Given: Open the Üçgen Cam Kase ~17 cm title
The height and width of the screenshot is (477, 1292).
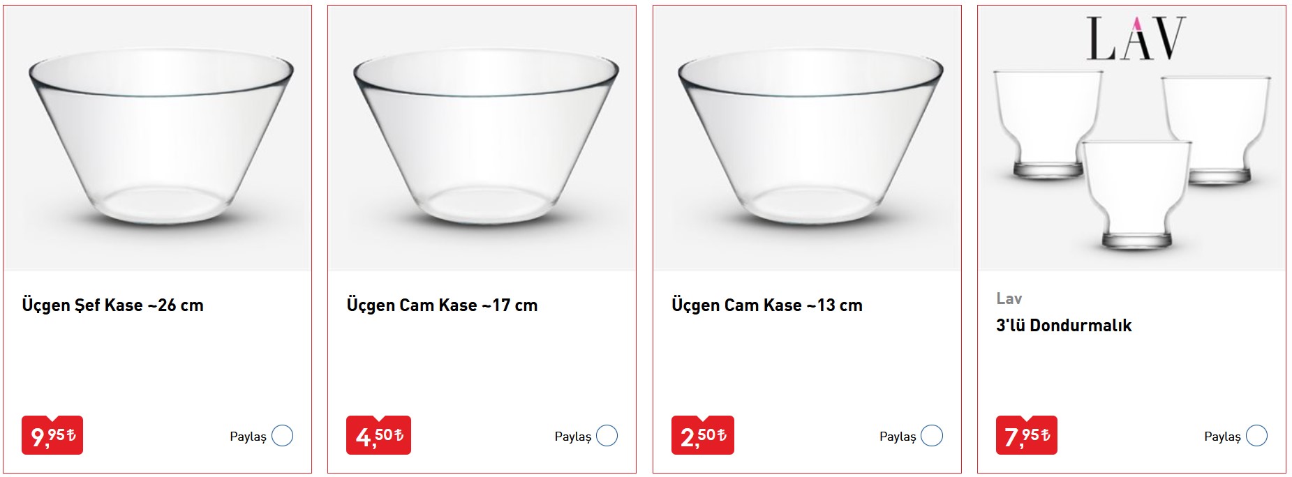Looking at the screenshot, I should click(442, 305).
